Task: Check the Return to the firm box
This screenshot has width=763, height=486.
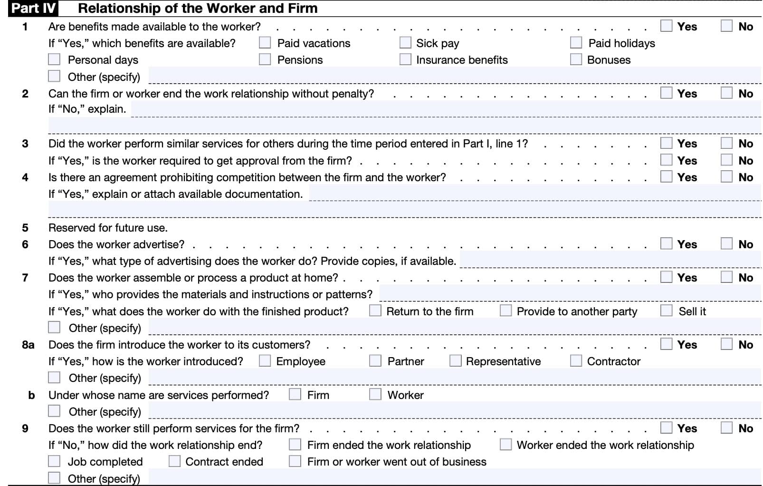Action: 375,311
